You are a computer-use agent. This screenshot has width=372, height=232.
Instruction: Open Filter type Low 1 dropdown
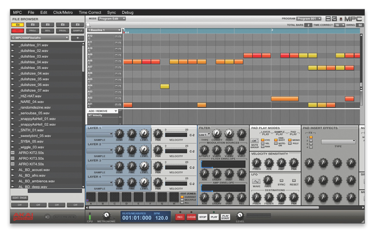(x=205, y=135)
